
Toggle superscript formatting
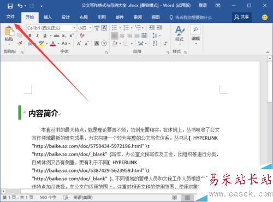[x=72, y=35]
